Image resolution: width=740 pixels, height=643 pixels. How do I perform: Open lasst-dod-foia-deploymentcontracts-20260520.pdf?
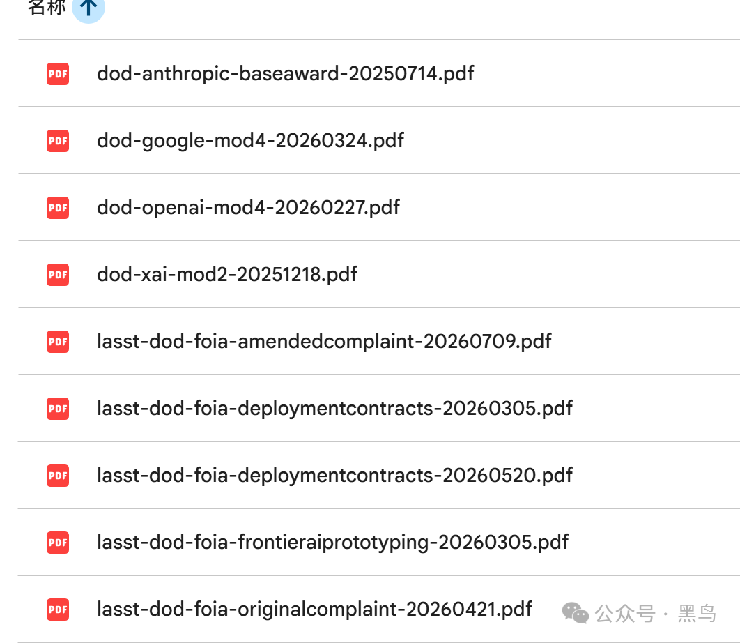[x=334, y=476]
